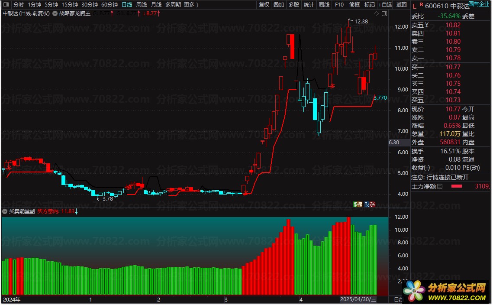
Task: Expand the 战略家龙腾主 indicator dropdown arrow
Action: point(55,13)
